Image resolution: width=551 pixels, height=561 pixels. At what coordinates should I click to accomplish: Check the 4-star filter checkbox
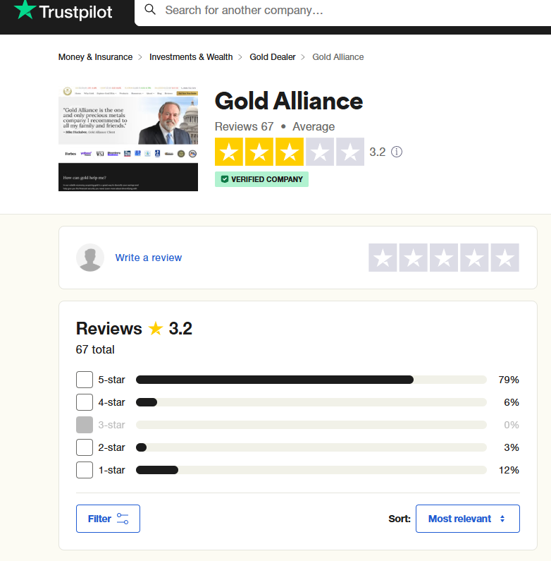pyautogui.click(x=85, y=402)
